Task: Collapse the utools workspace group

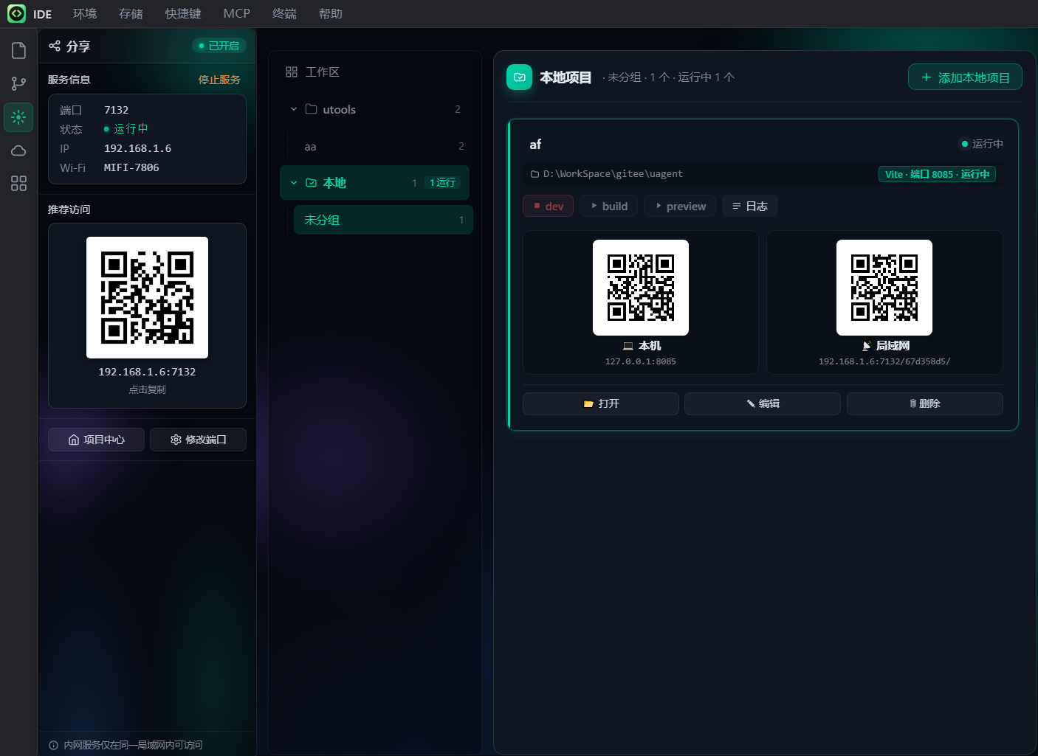Action: [294, 109]
